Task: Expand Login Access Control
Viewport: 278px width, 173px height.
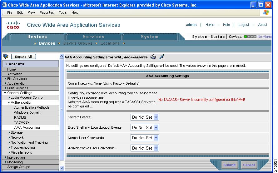Action: (9, 97)
